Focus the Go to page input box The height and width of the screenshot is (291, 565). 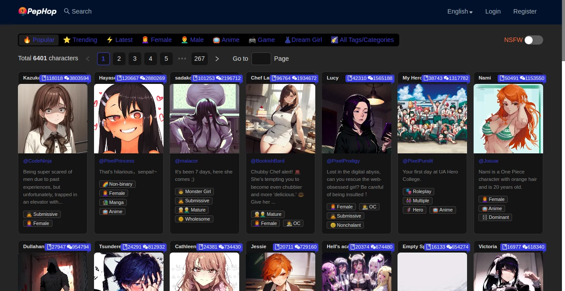[261, 59]
